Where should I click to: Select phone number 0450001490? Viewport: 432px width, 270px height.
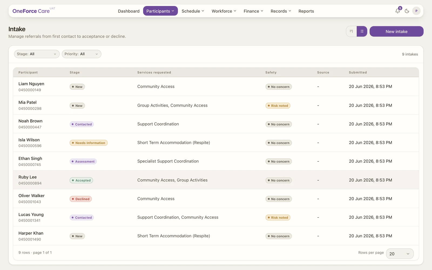coord(30,239)
